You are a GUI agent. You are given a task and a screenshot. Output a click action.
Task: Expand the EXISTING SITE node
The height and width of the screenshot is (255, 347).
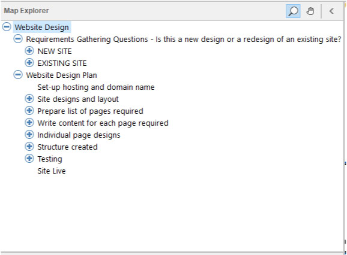(x=29, y=63)
